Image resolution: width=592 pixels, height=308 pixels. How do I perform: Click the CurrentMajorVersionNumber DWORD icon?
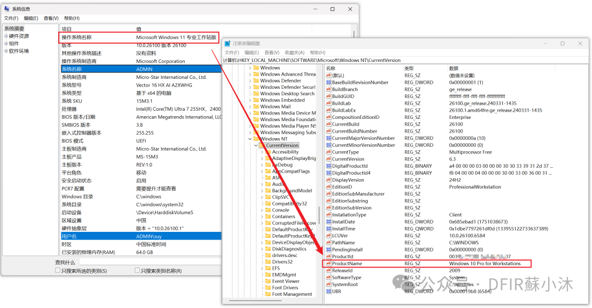(328, 138)
